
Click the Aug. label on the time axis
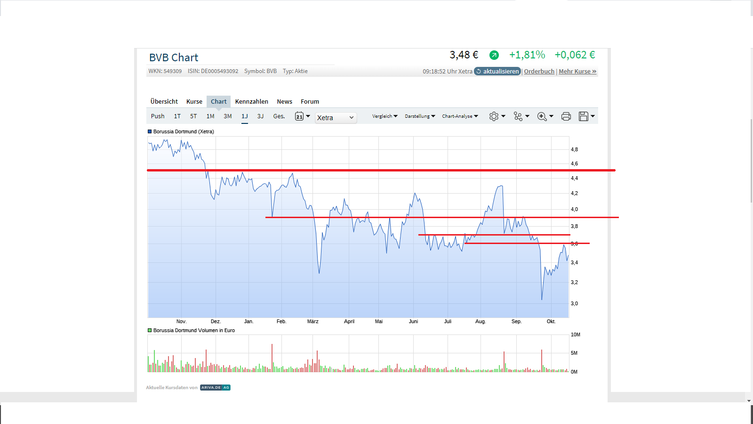tap(481, 321)
